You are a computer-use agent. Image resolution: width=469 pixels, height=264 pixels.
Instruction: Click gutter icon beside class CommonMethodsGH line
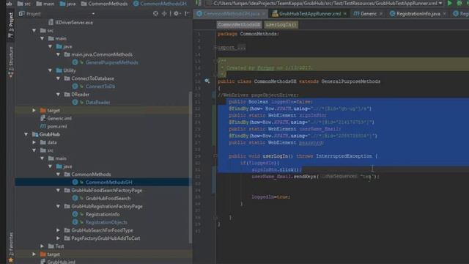coord(207,81)
